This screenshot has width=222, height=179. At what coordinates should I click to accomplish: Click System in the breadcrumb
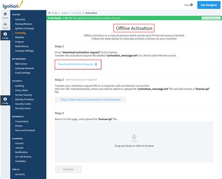(x=65, y=13)
